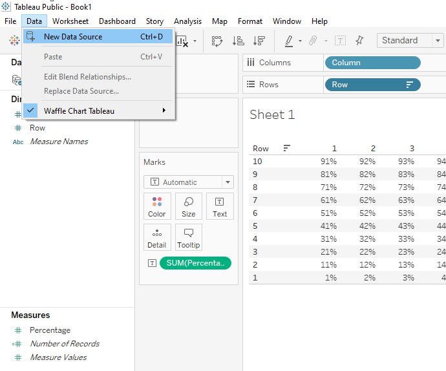Click the show mark labels T icon

[340, 41]
